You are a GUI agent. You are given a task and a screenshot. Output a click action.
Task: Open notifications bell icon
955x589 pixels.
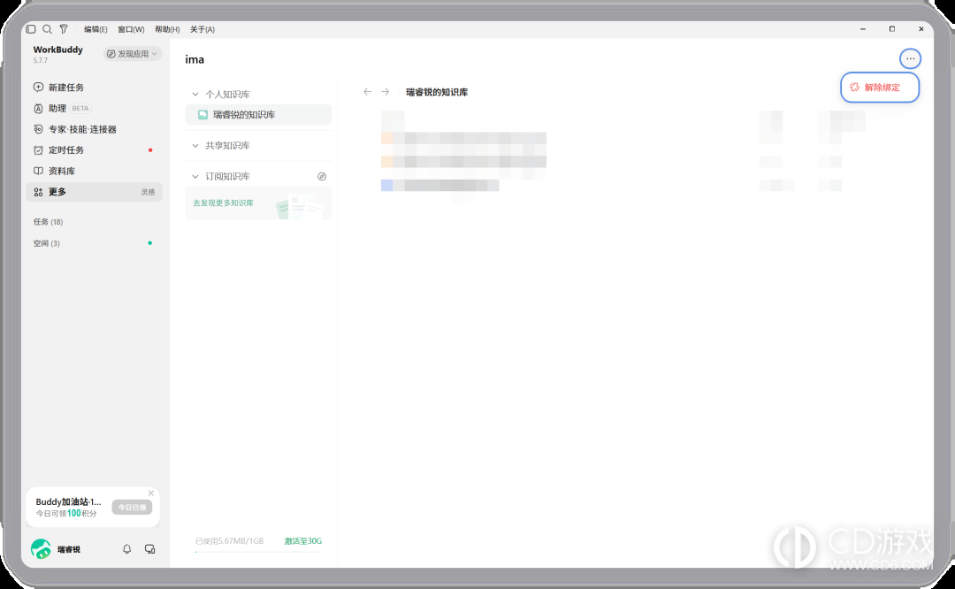(x=126, y=549)
